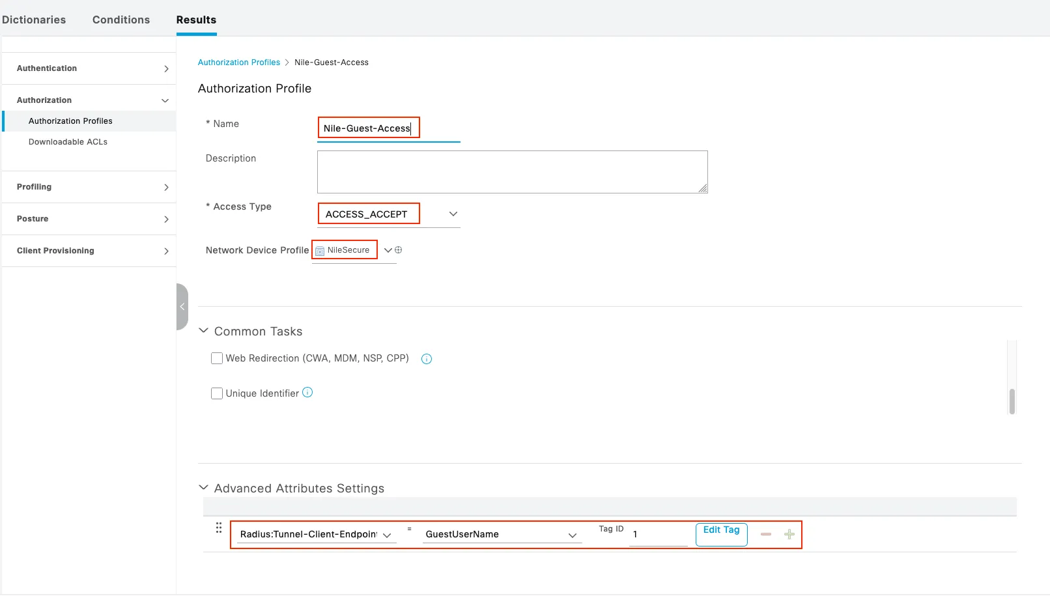Image resolution: width=1050 pixels, height=596 pixels.
Task: Click the Authorization Profile heading
Action: pos(255,89)
